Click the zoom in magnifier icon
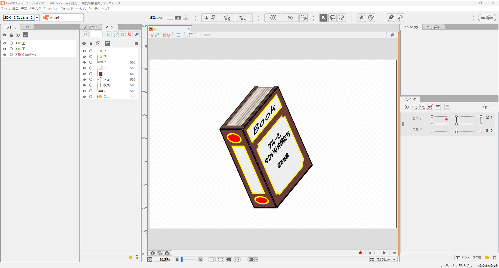 tap(200, 259)
